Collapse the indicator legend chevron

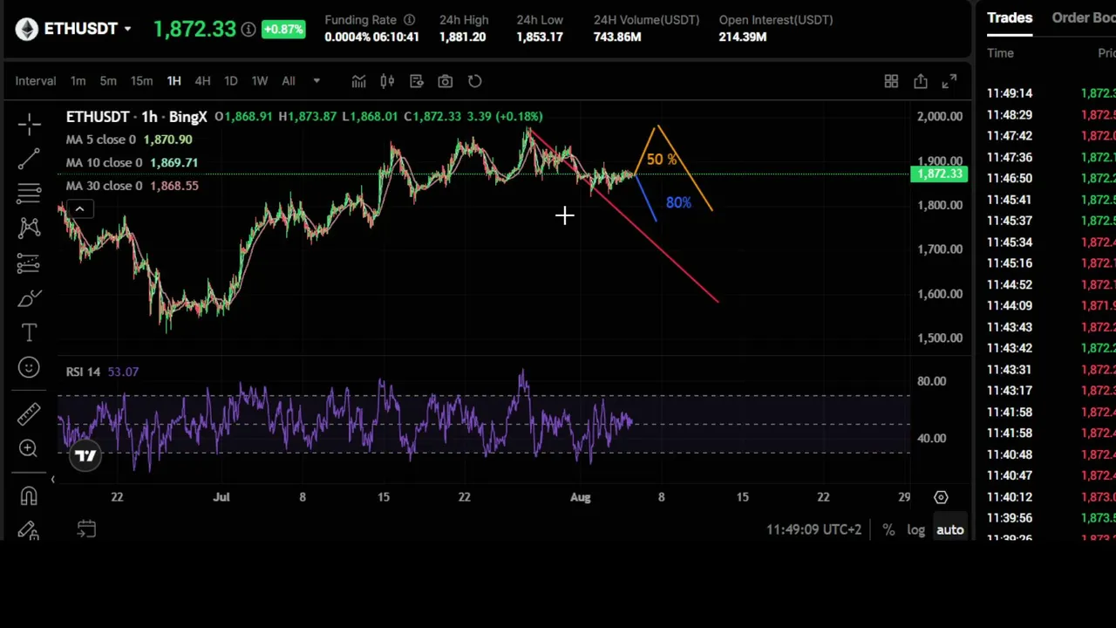click(x=79, y=208)
